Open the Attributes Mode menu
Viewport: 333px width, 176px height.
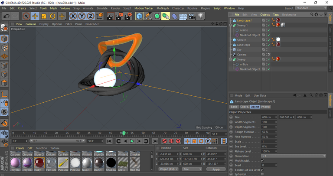click(238, 95)
